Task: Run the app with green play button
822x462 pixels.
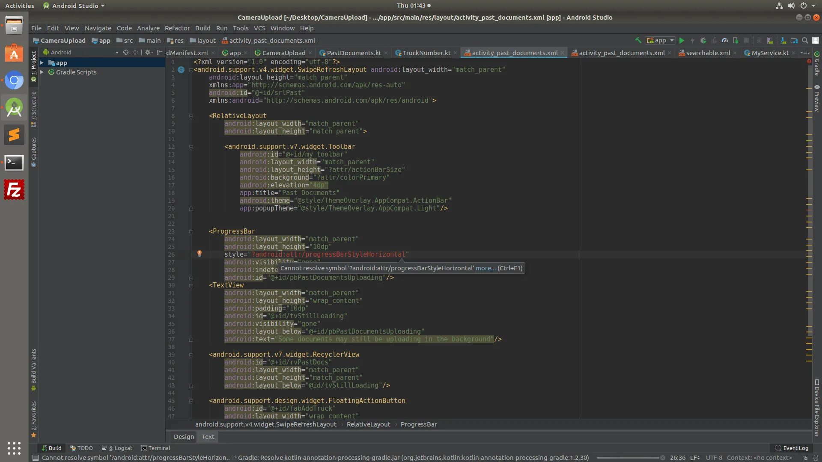Action: coord(682,40)
